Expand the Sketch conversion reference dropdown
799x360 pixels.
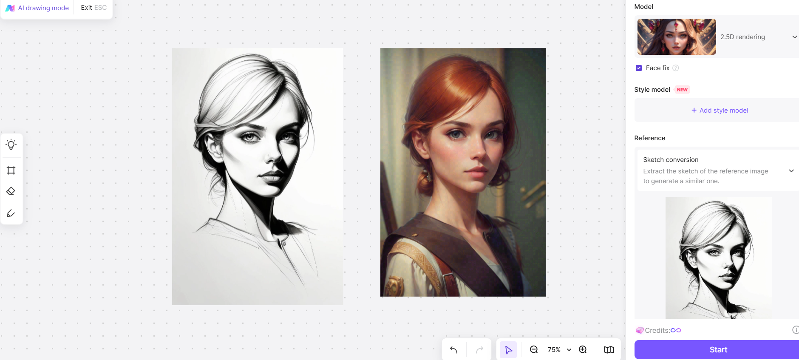coord(791,171)
